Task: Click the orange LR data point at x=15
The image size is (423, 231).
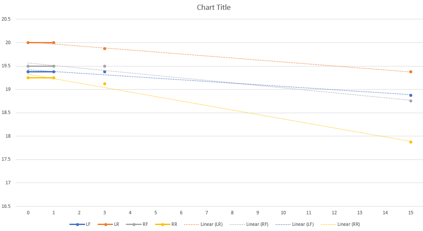Action: click(411, 72)
